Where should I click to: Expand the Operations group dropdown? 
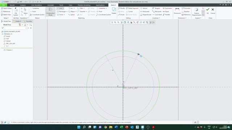(24, 18)
